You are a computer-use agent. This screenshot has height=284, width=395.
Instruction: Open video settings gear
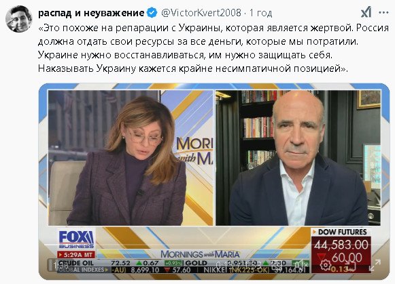pos(326,265)
